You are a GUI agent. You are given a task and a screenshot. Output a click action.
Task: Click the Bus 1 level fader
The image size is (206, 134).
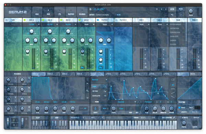coord(141,59)
